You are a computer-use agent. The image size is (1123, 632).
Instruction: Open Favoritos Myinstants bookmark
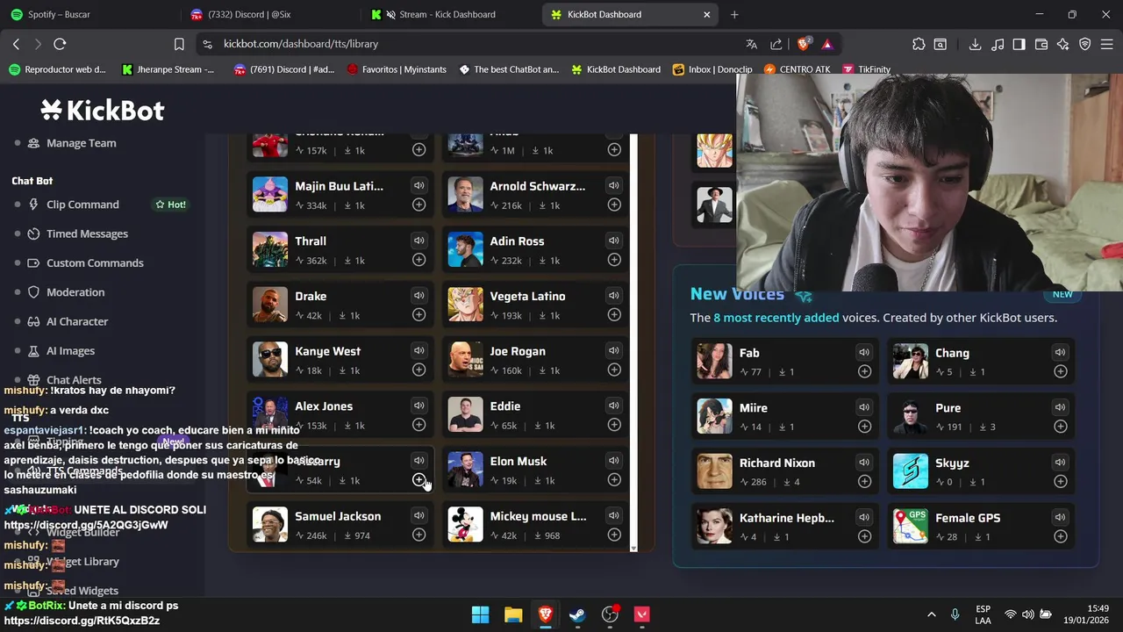click(x=397, y=69)
